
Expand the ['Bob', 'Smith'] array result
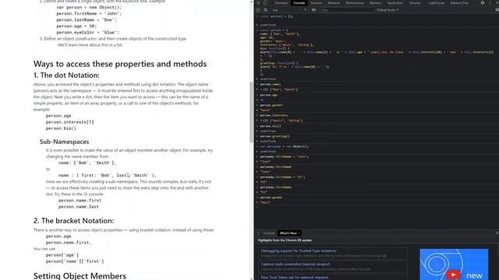point(262,89)
